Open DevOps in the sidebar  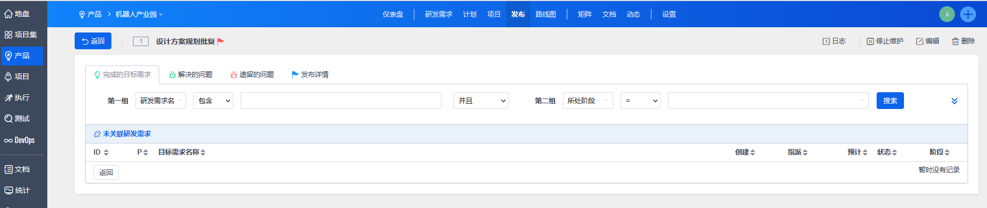click(x=19, y=140)
